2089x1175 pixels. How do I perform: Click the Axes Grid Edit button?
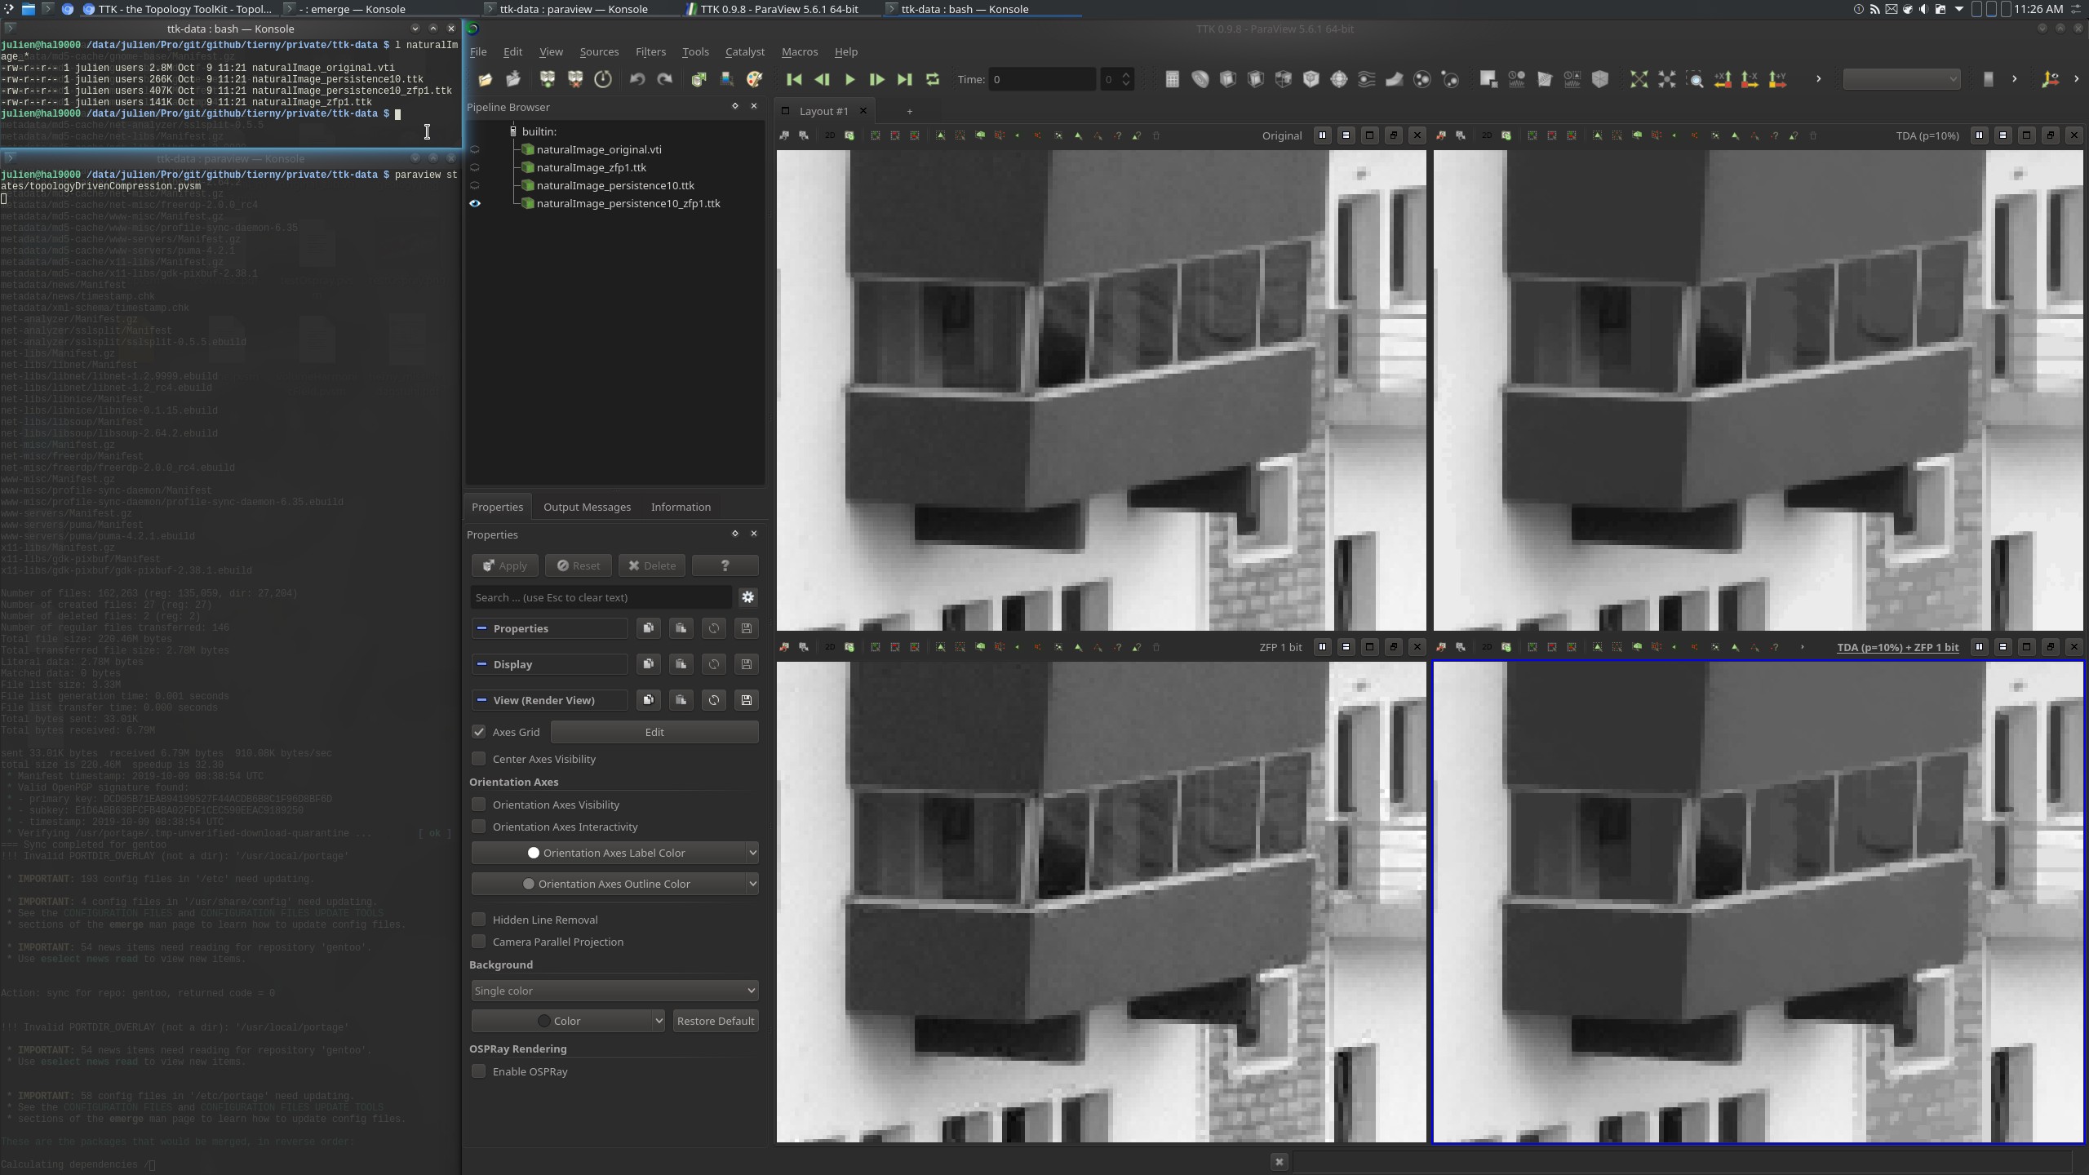(x=654, y=732)
